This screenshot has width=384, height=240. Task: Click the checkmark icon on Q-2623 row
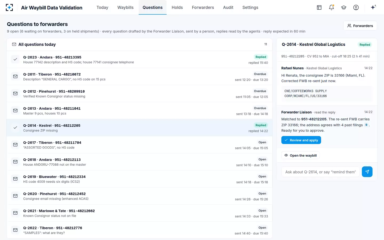[x=15, y=59]
